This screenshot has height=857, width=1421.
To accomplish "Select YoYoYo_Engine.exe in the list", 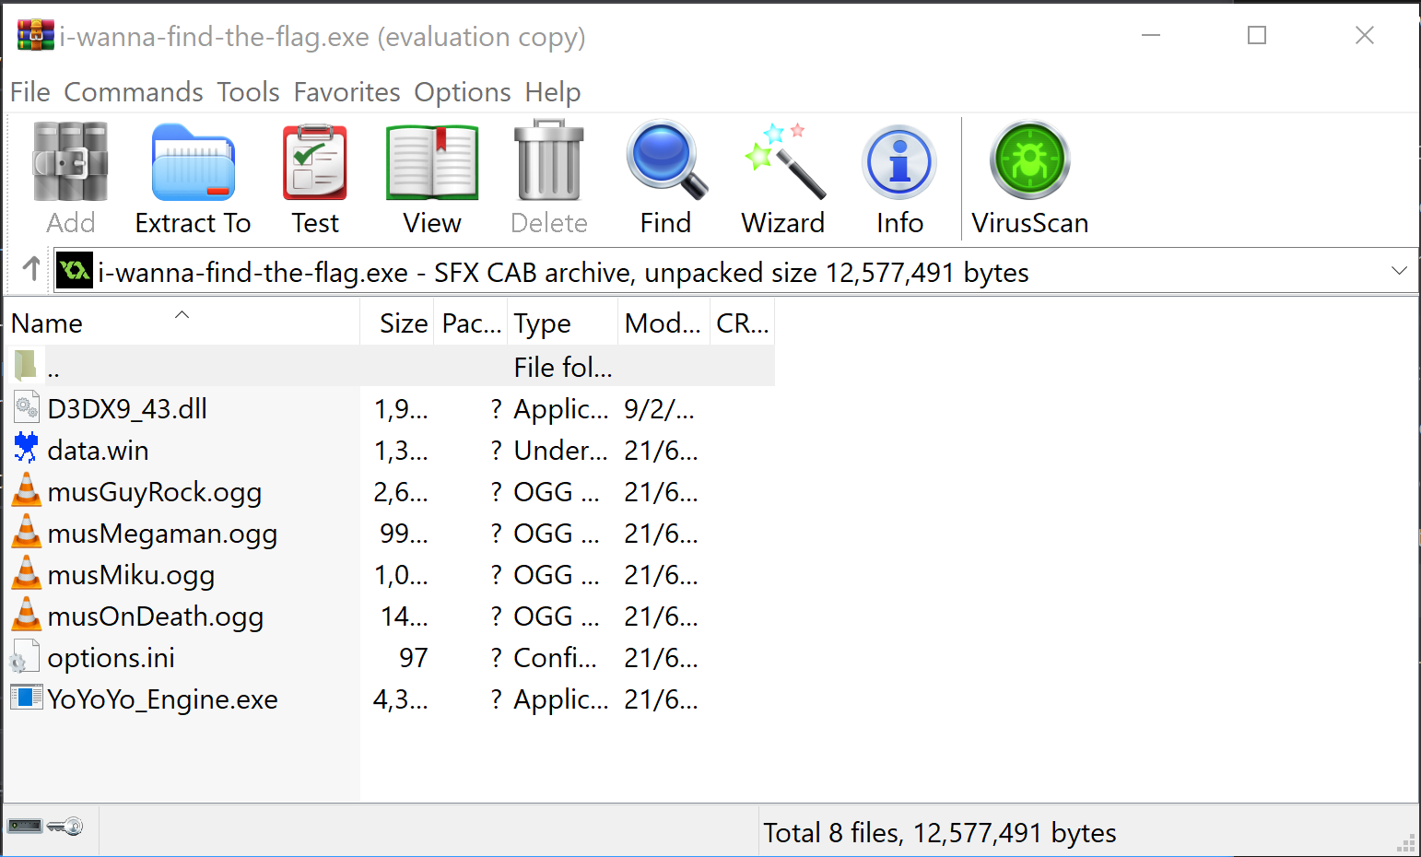I will pos(162,699).
